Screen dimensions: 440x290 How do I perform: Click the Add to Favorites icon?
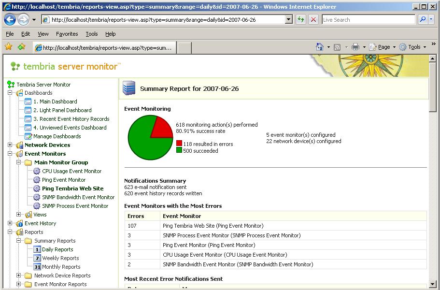coord(21,46)
